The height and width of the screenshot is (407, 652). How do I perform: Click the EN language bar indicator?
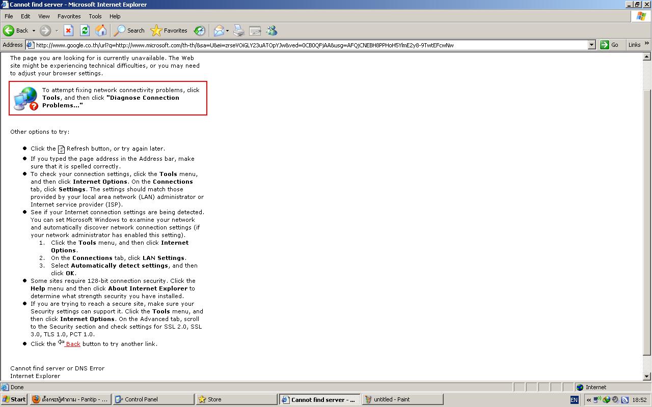tap(574, 400)
